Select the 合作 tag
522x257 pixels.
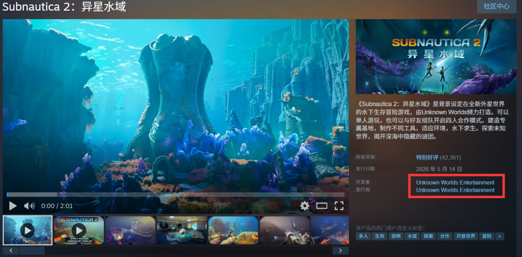[445, 236]
